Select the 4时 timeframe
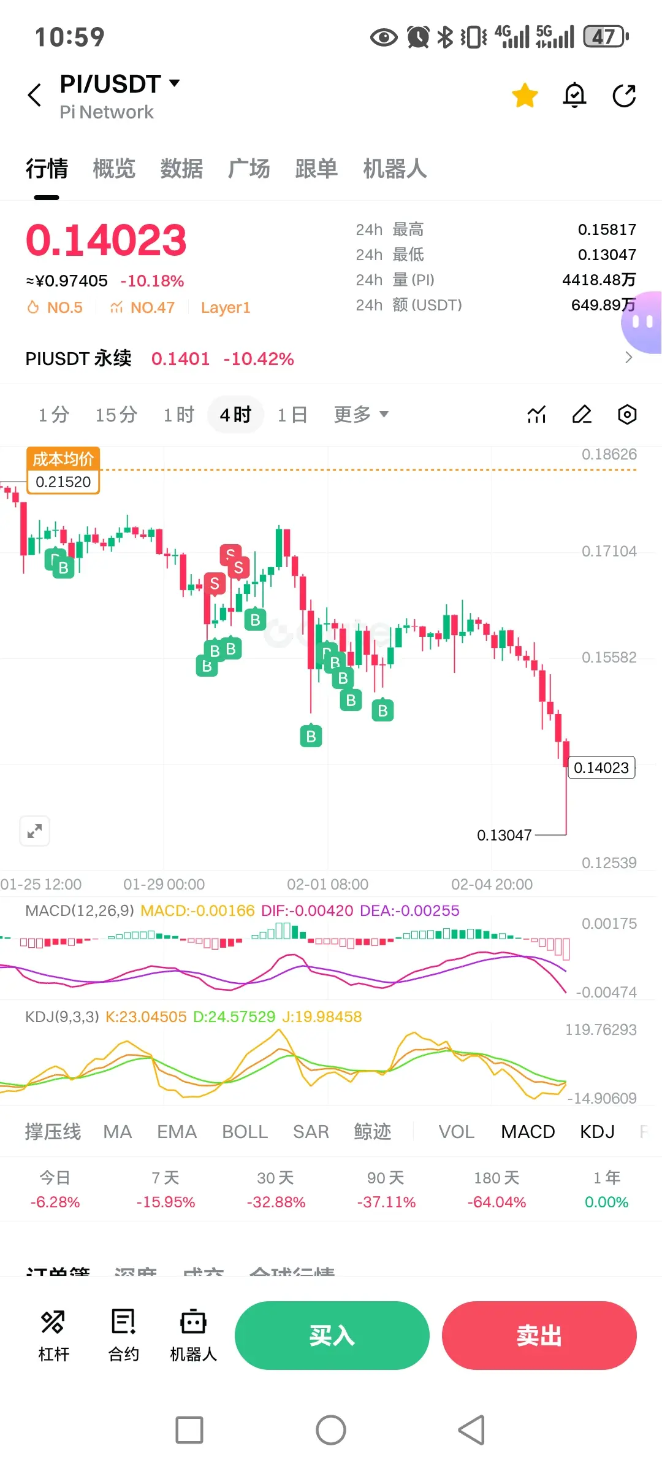 (236, 415)
